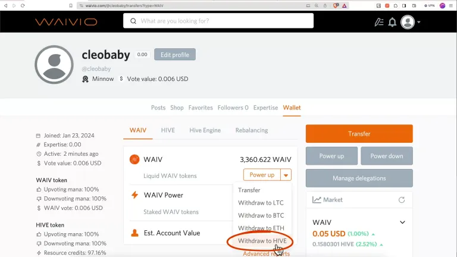Open the Brave shields icon
The width and height of the screenshot is (457, 257).
336,5
